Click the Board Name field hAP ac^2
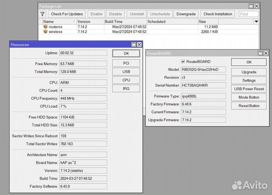Viewport: 272px width, 195px height. point(83,163)
